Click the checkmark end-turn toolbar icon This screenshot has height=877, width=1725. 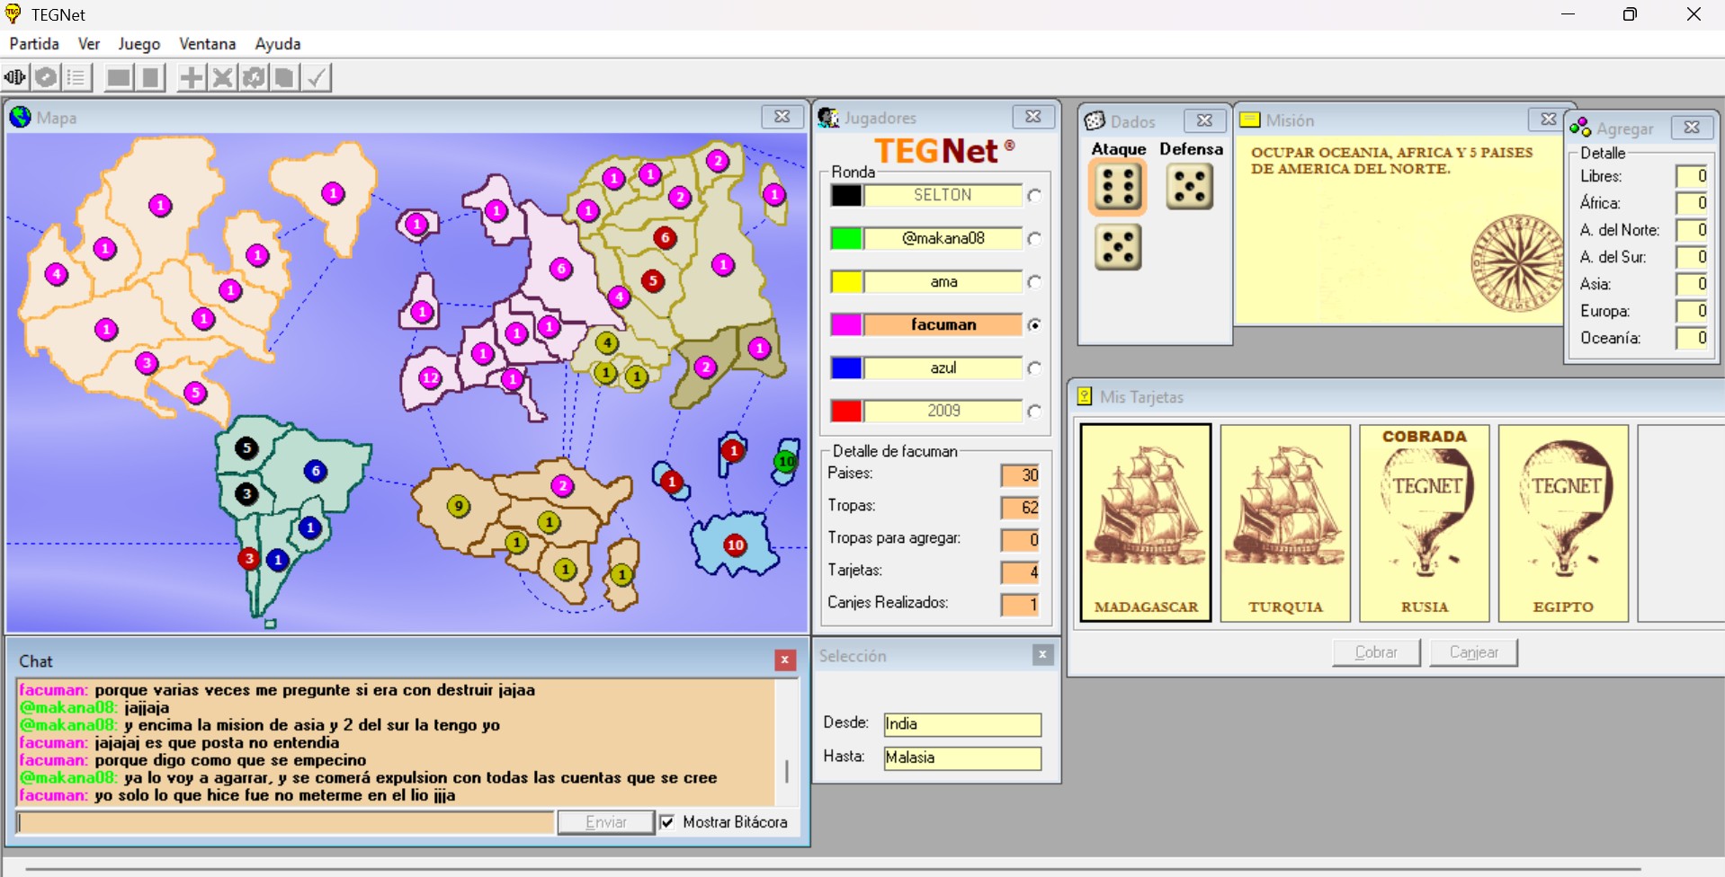[316, 78]
